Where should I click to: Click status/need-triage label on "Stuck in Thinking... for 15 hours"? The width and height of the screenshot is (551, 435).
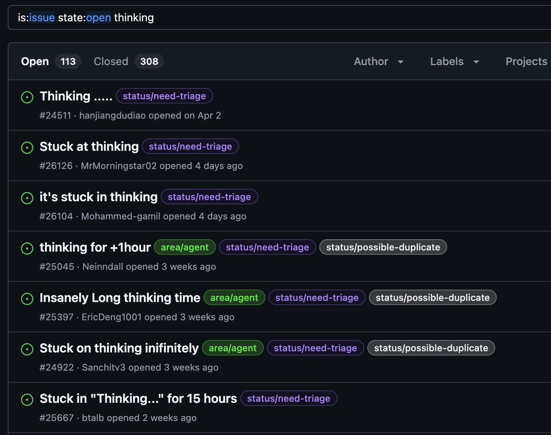click(x=289, y=399)
